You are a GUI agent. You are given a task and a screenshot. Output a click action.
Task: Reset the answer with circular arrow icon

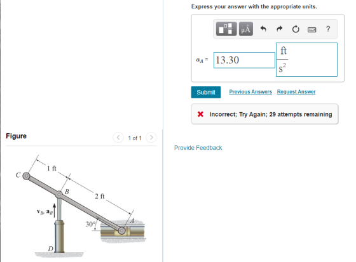click(296, 29)
